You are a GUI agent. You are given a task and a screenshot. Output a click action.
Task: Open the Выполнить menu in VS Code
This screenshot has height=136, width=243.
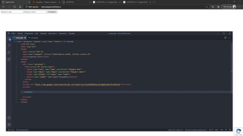click(x=53, y=34)
